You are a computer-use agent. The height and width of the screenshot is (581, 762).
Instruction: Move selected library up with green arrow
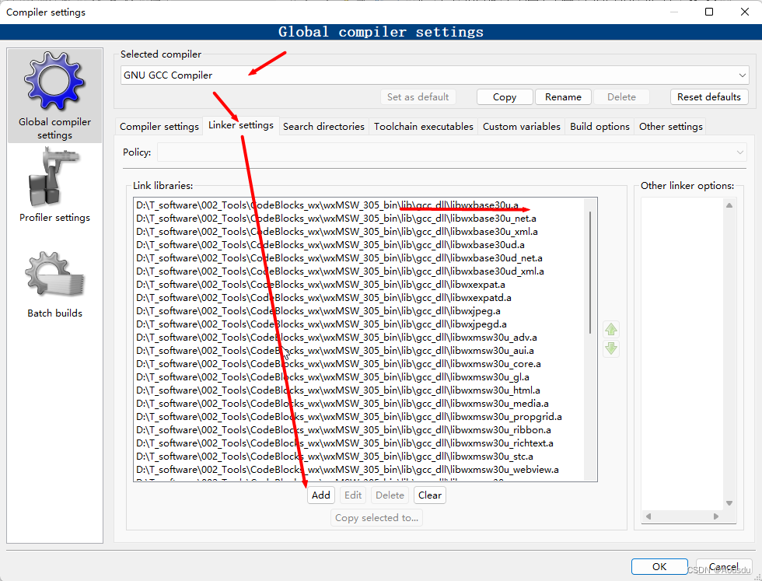tap(611, 329)
